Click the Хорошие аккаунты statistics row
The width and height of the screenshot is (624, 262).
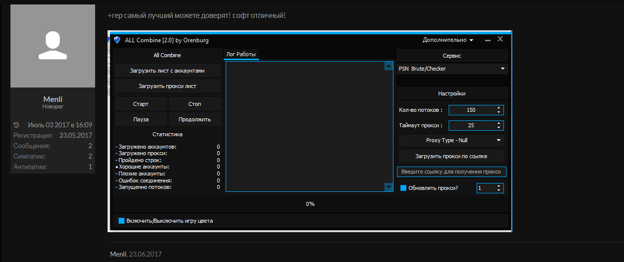(167, 167)
